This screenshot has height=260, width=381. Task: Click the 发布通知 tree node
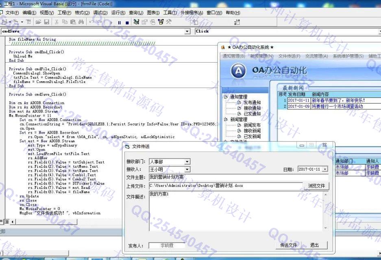coord(252,103)
